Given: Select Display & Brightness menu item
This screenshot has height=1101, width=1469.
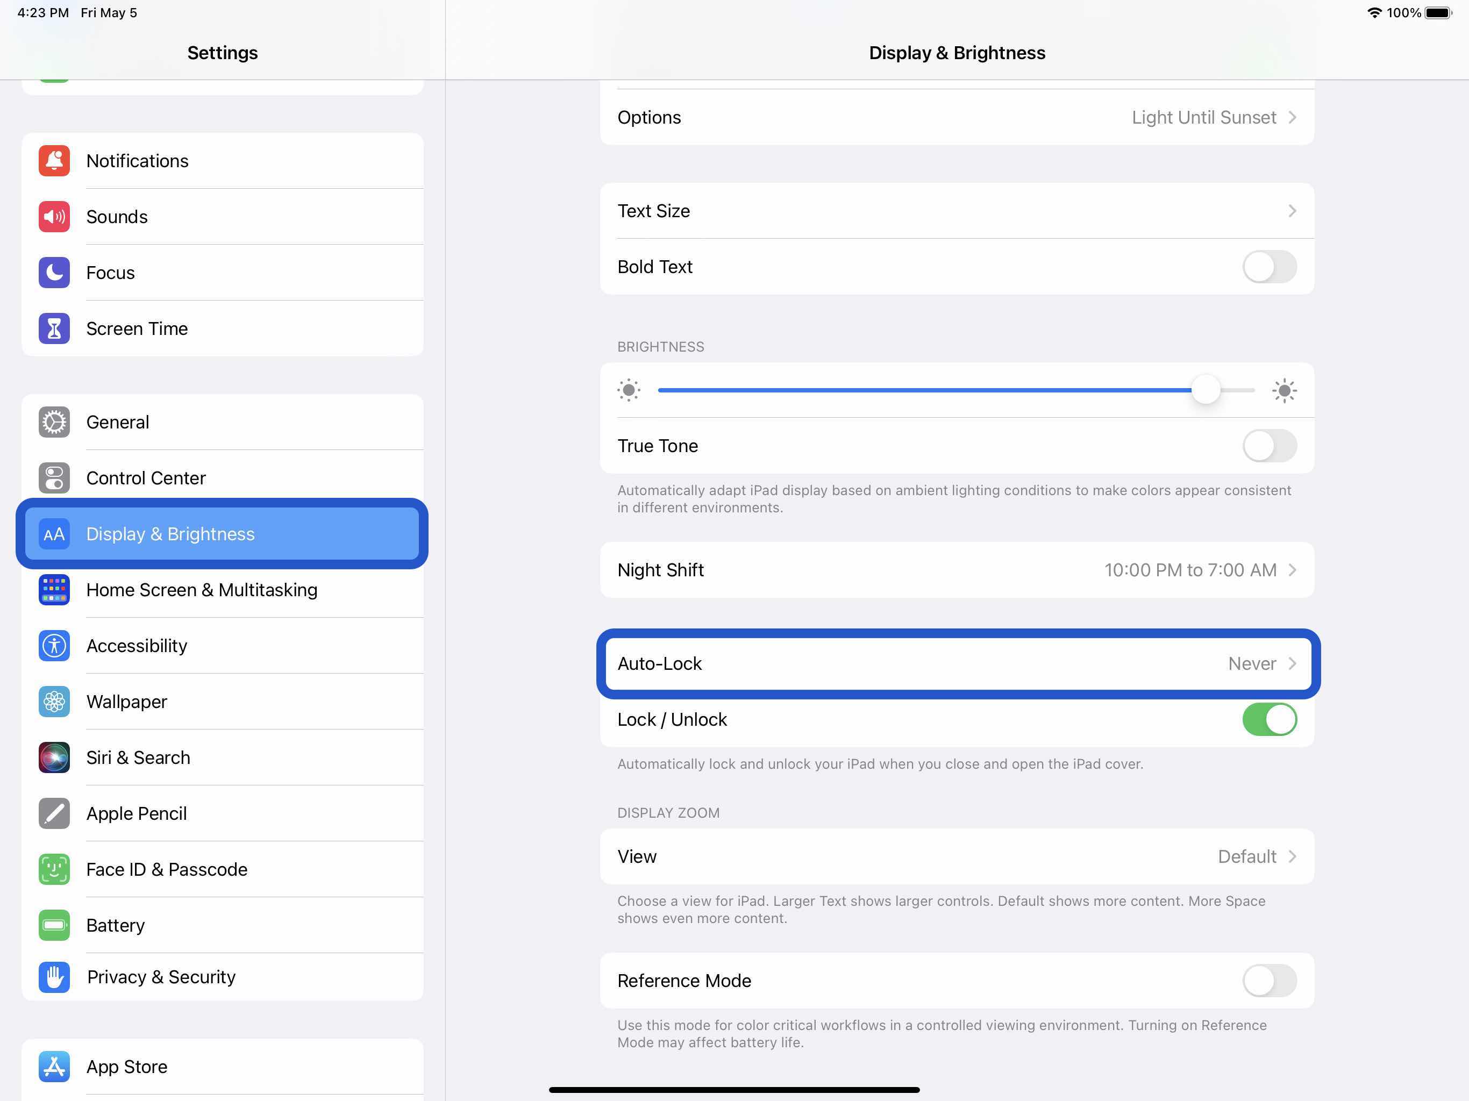Looking at the screenshot, I should point(222,533).
